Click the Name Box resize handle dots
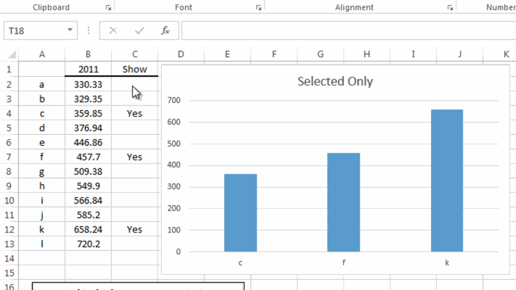The height and width of the screenshot is (290, 516). pyautogui.click(x=89, y=31)
